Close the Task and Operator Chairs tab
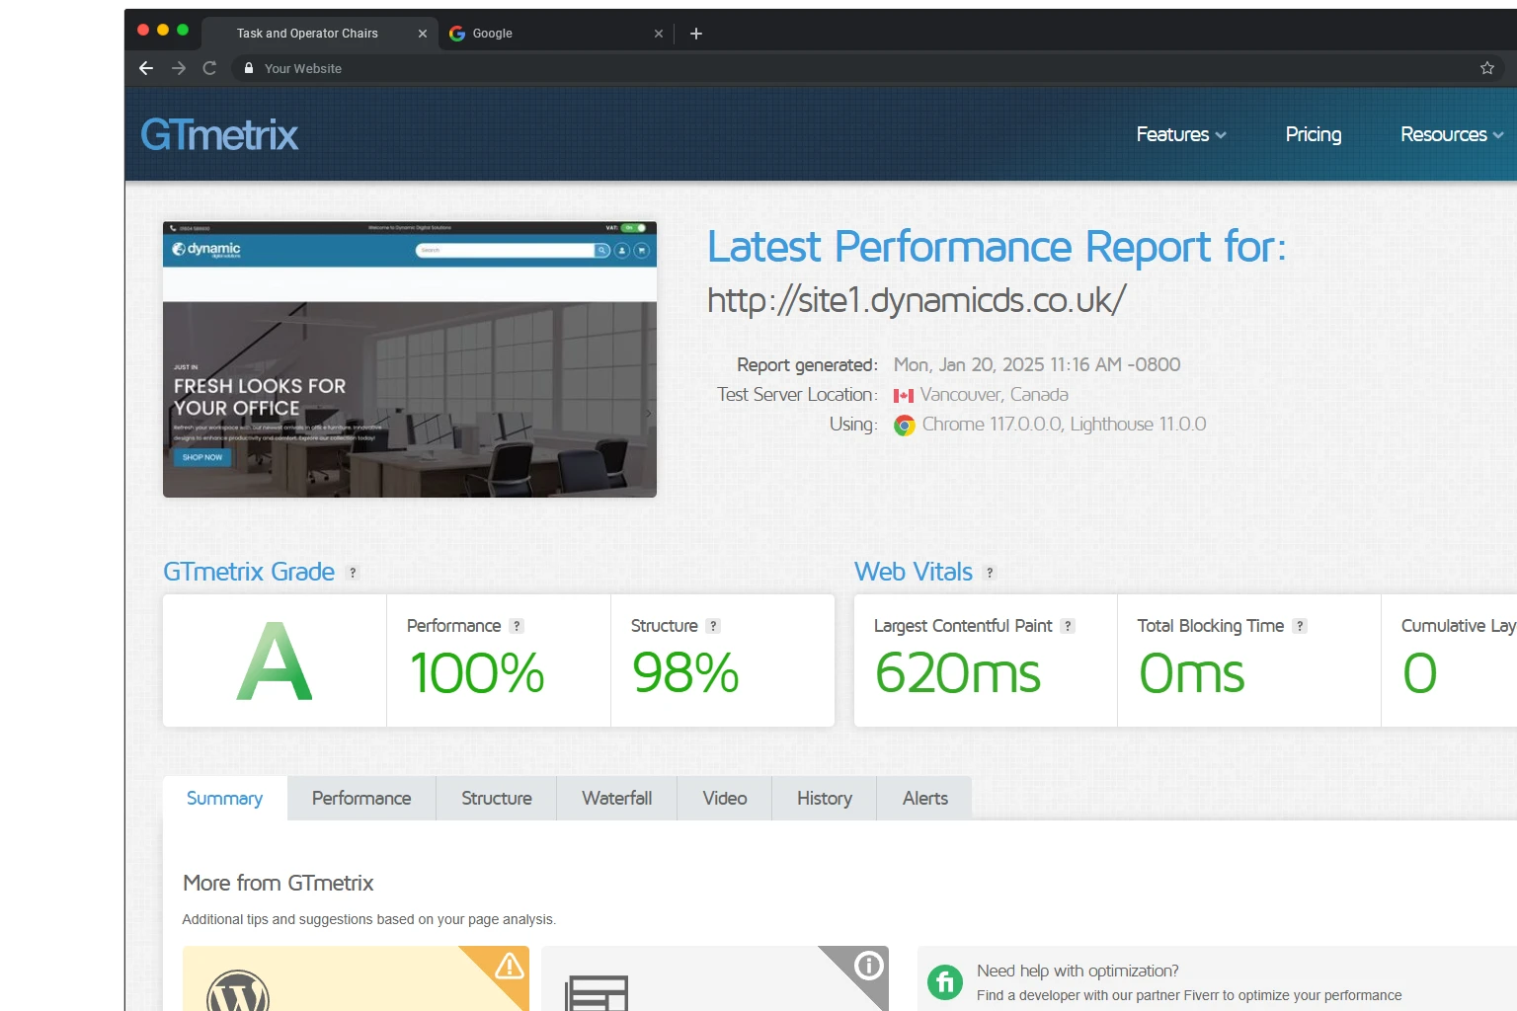Image resolution: width=1517 pixels, height=1011 pixels. point(423,34)
